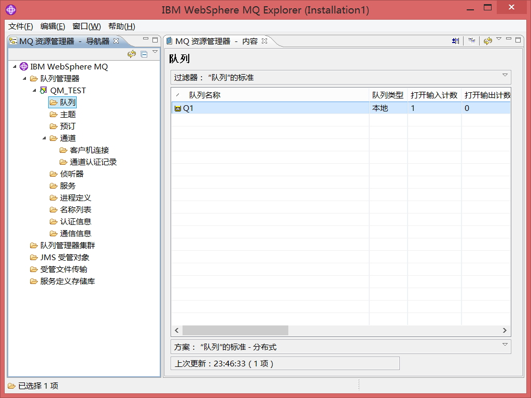Sort by 打开输入计数 column header
Screen dimensions: 531x398
pyautogui.click(x=435, y=95)
